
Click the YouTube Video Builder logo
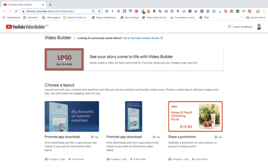[27, 27]
